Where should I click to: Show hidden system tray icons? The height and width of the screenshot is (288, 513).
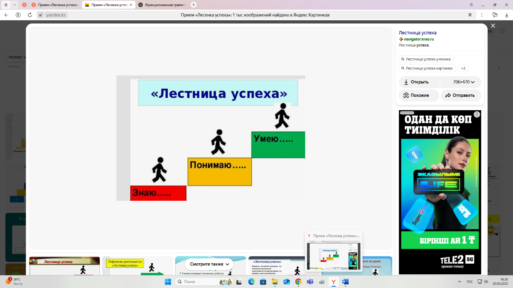460,282
